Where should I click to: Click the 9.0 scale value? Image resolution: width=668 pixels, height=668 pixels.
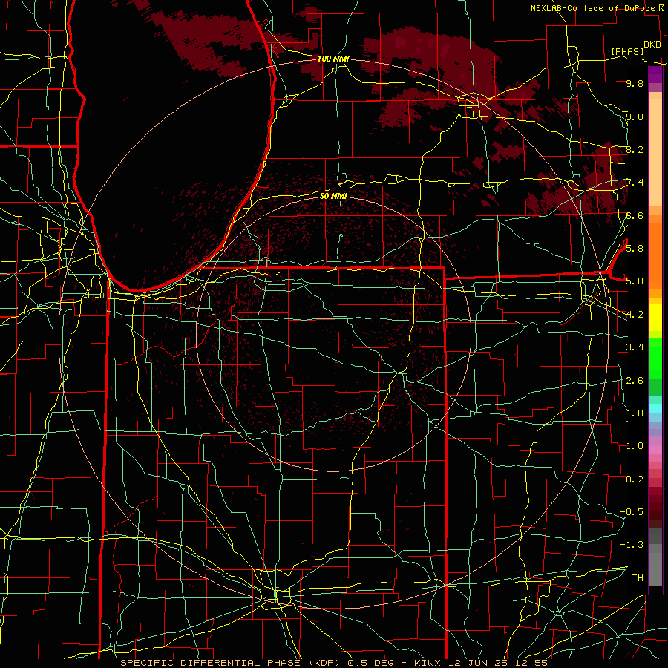point(635,117)
